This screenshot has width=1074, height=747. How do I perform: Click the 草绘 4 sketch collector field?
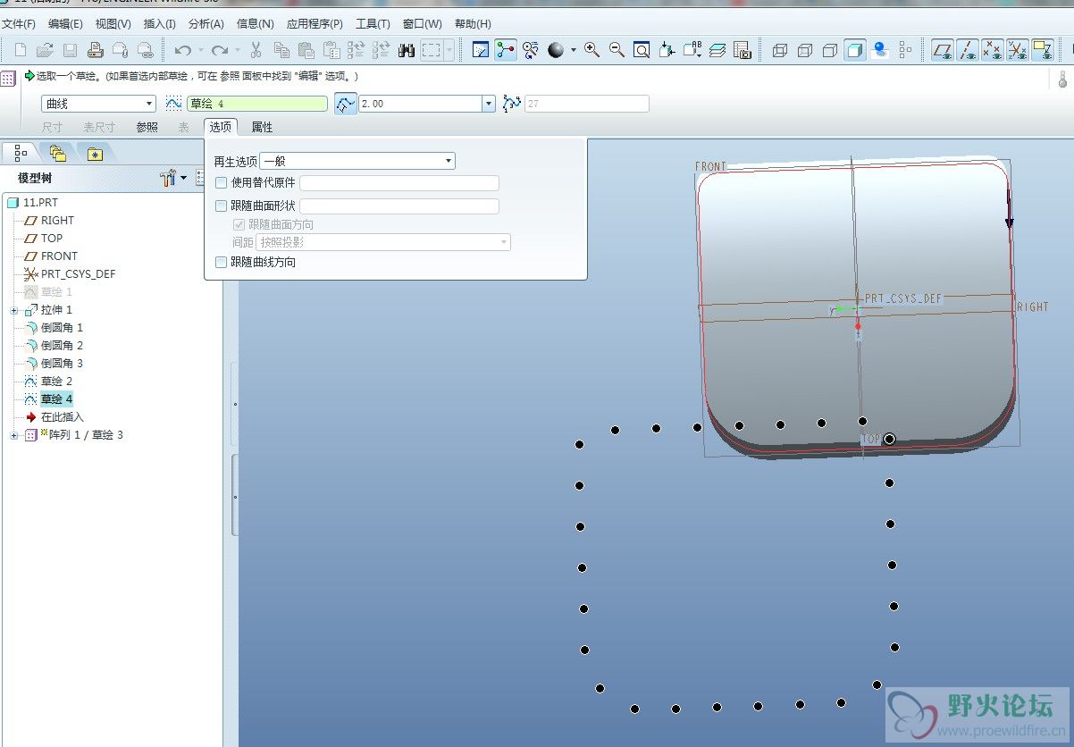pyautogui.click(x=257, y=104)
